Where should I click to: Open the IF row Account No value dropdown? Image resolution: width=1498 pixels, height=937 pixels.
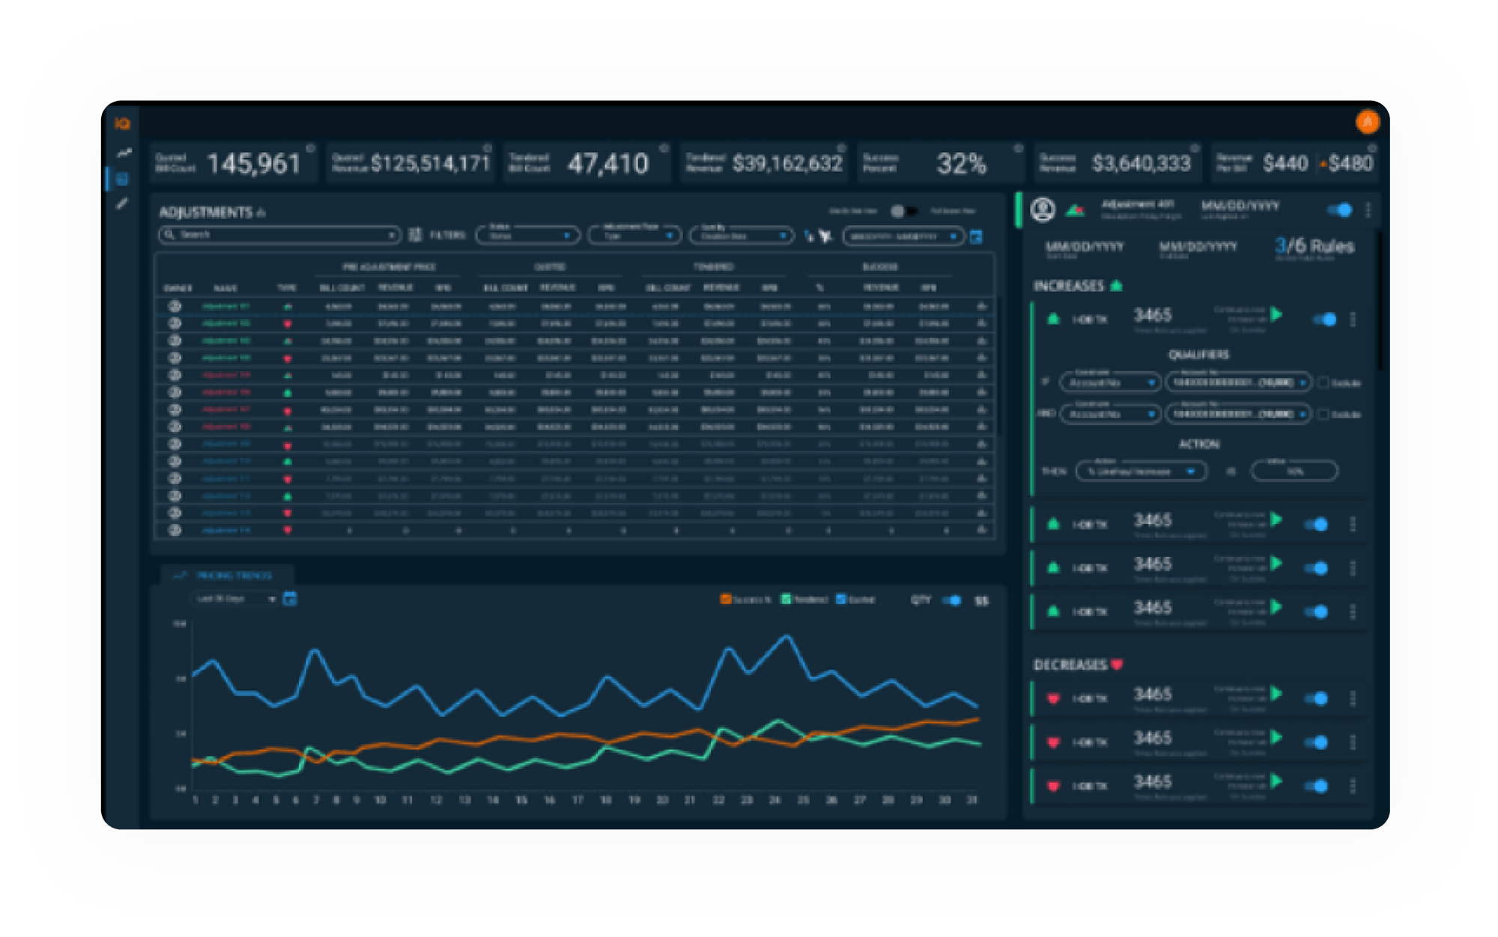coord(1238,383)
